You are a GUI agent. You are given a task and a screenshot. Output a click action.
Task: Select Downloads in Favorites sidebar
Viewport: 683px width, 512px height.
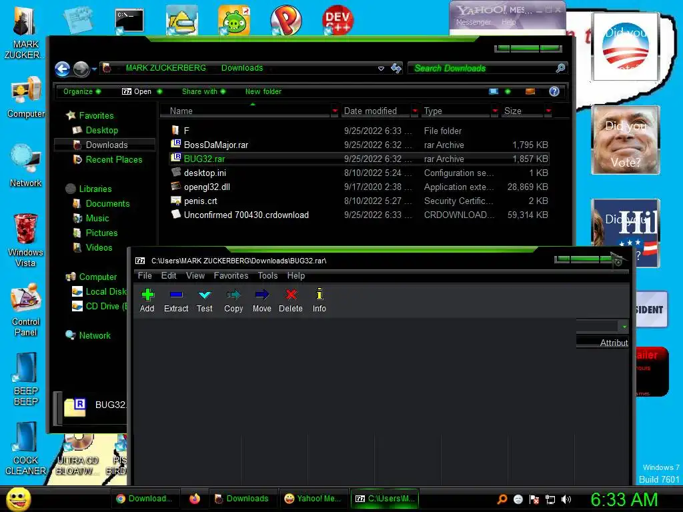pyautogui.click(x=106, y=145)
